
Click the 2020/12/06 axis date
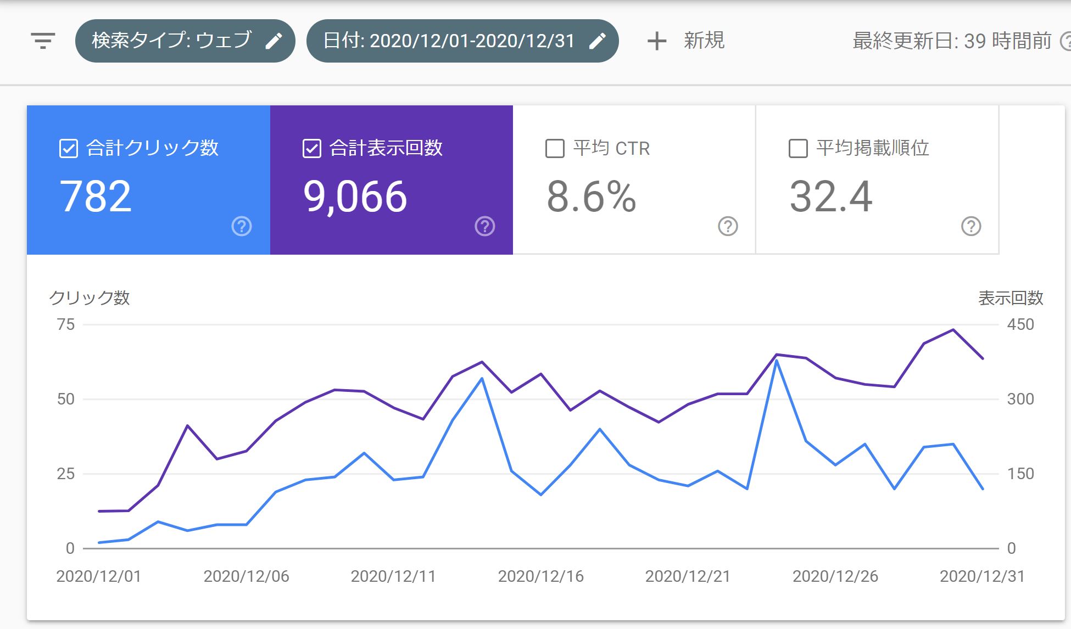[x=246, y=576]
